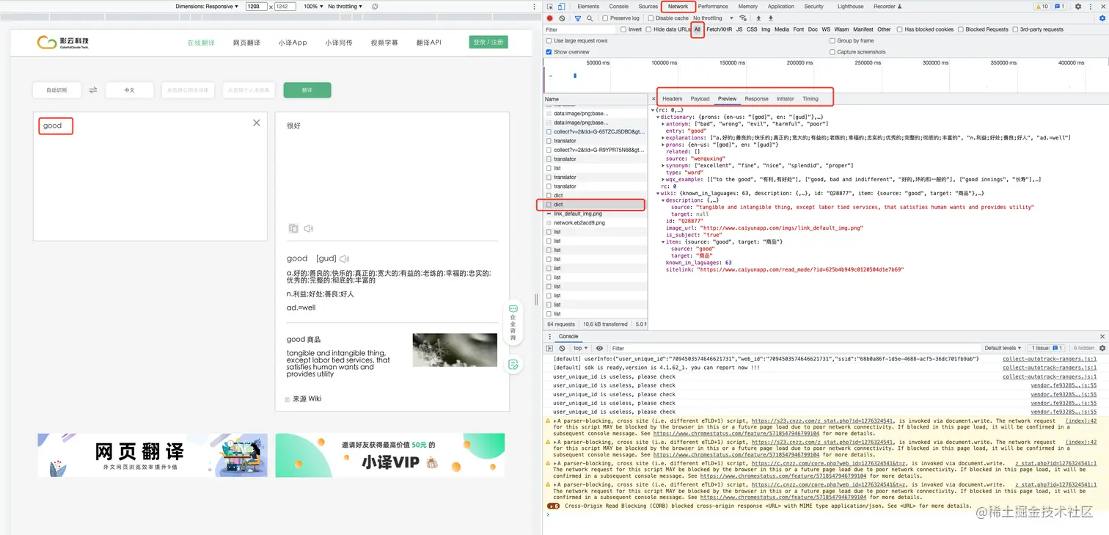Activate the inspect element picker icon
Screen dimensions: 1109x535
pos(550,7)
